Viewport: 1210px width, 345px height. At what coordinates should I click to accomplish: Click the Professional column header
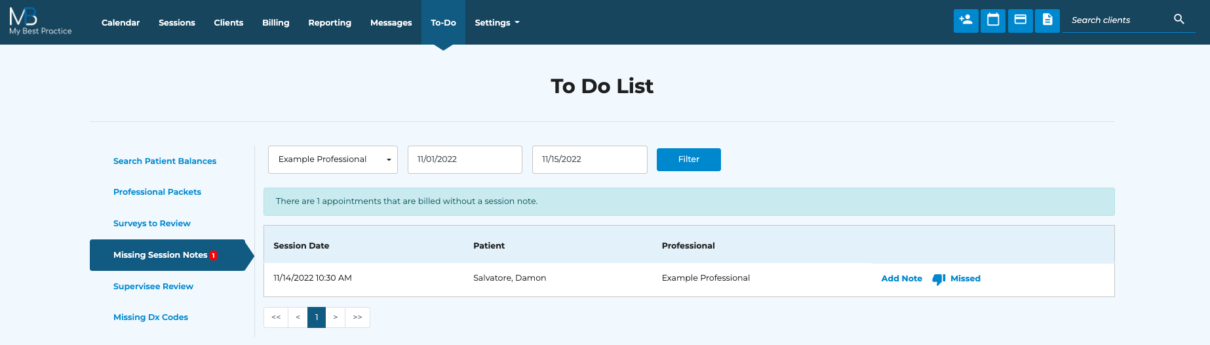coord(688,245)
